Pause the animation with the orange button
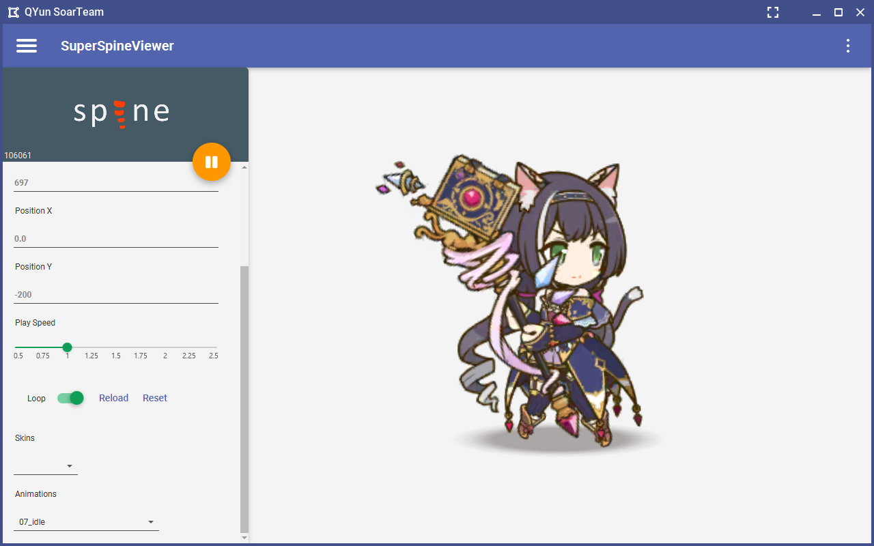Viewport: 874px width, 546px height. click(212, 162)
